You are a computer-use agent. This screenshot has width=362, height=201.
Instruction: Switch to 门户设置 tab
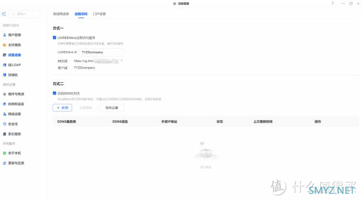99,14
